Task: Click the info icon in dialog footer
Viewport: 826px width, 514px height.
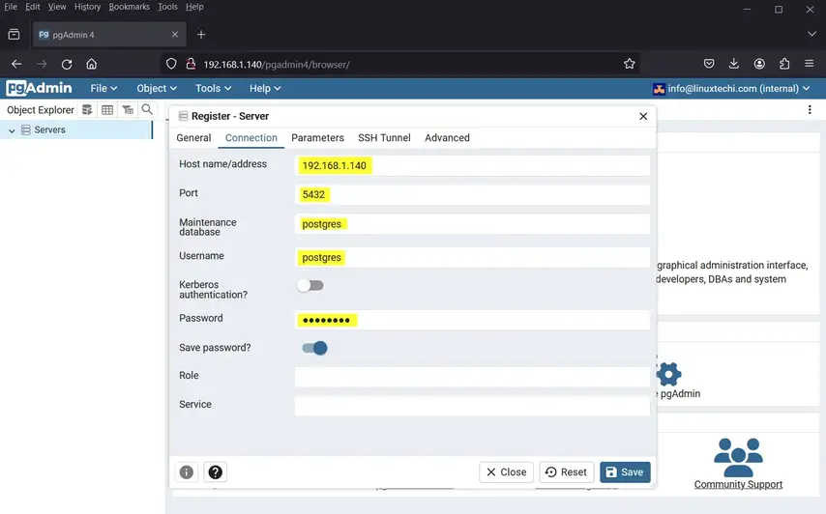Action: [187, 472]
